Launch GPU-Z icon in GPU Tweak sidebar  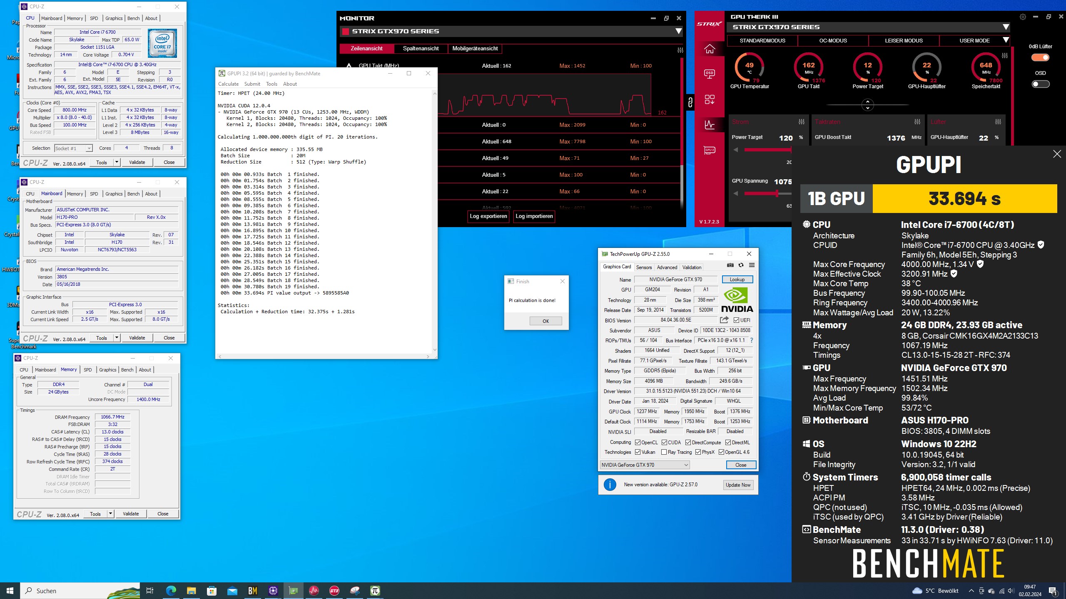(x=710, y=150)
